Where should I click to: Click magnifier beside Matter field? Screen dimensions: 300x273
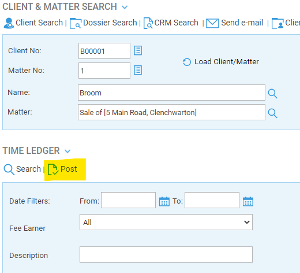(x=272, y=113)
